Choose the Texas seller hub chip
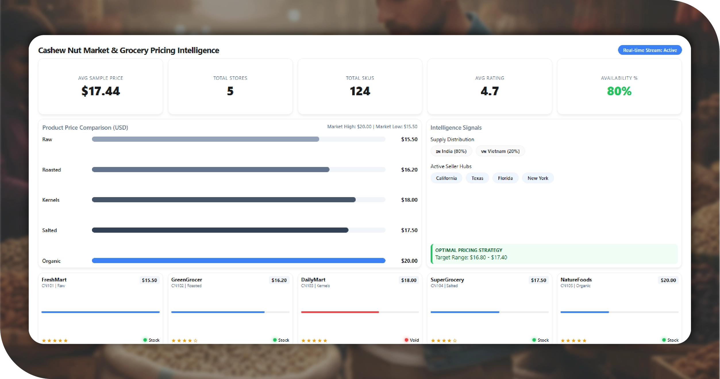This screenshot has width=720, height=379. 477,178
